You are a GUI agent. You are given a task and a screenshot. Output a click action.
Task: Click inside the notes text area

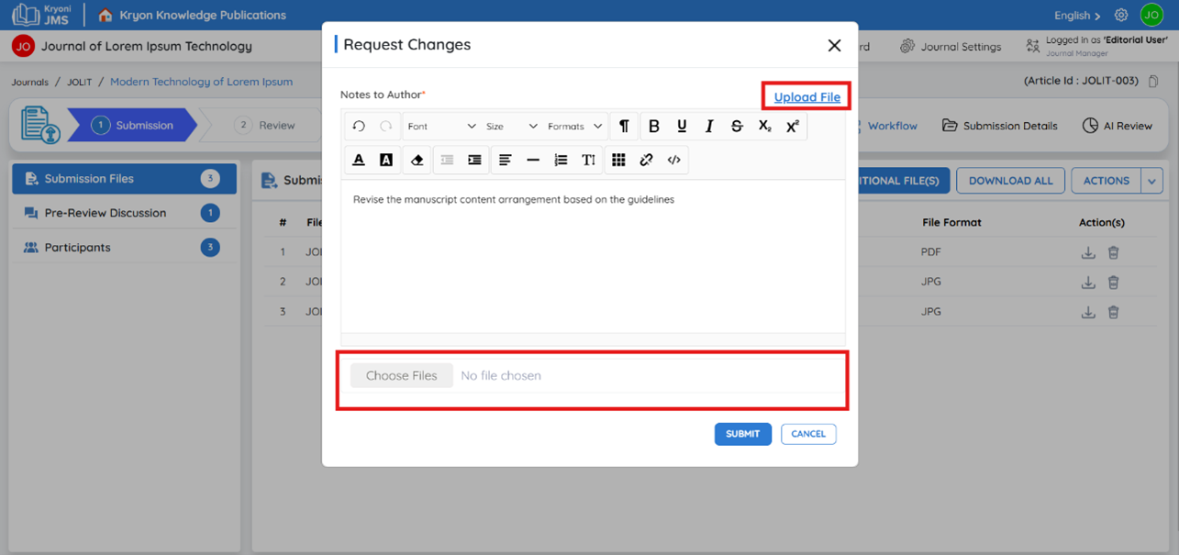(593, 257)
